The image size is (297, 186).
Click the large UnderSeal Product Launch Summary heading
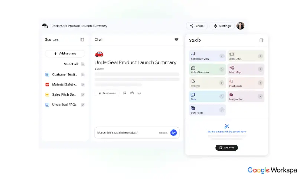point(136,62)
